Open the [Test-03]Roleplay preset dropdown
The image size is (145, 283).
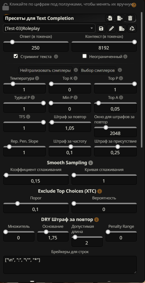click(x=49, y=28)
